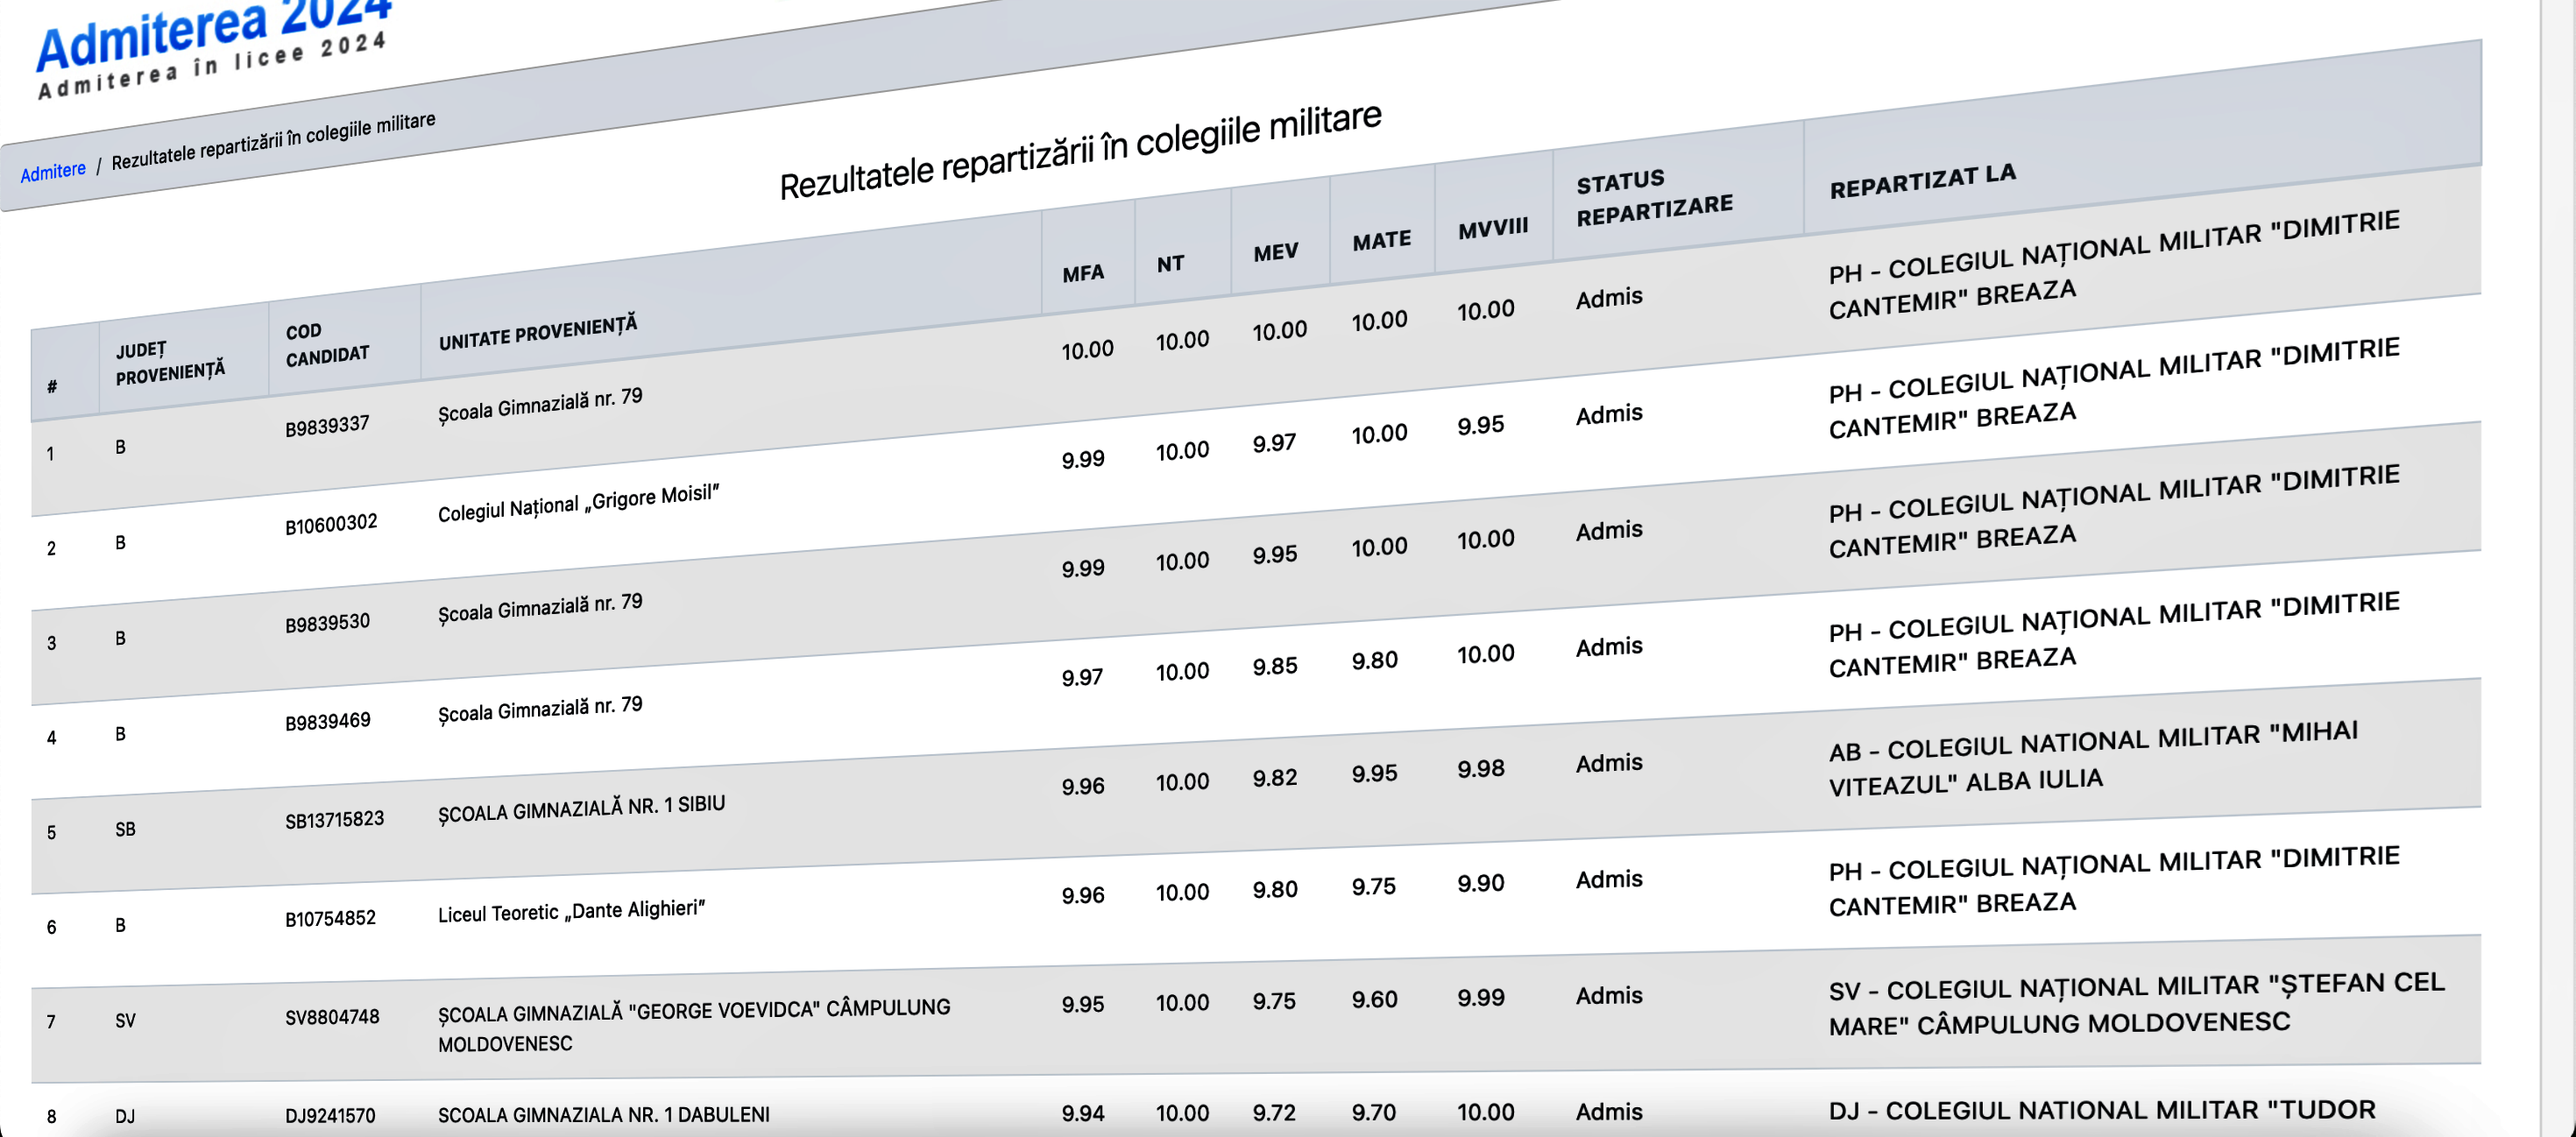Click breadcrumb text Rezultatele repartizării în colegiile militare
Viewport: 2576px width, 1137px height.
pyautogui.click(x=273, y=141)
